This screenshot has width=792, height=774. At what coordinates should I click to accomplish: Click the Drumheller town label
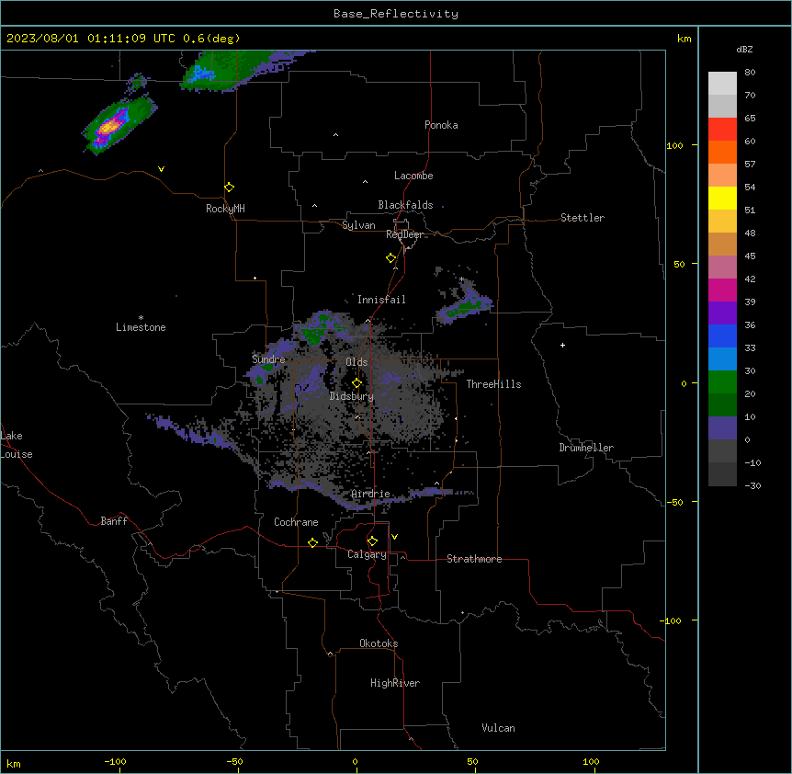[x=586, y=448]
